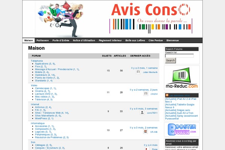The width and height of the screenshot is (225, 150).
Task: Open iPad Air 2 et iPad Mini 3 article
Action: 180,100
